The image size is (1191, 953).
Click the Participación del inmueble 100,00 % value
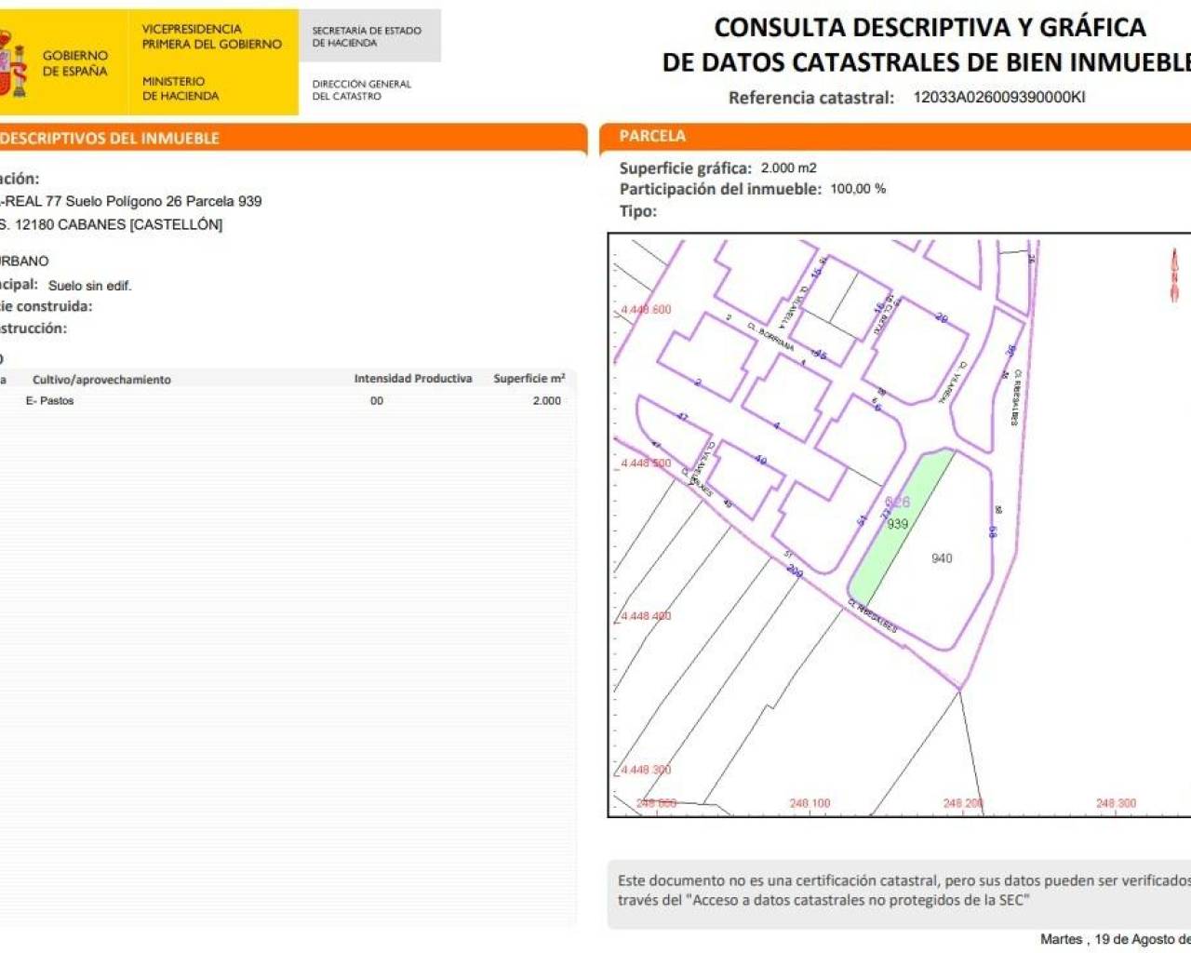(x=857, y=189)
